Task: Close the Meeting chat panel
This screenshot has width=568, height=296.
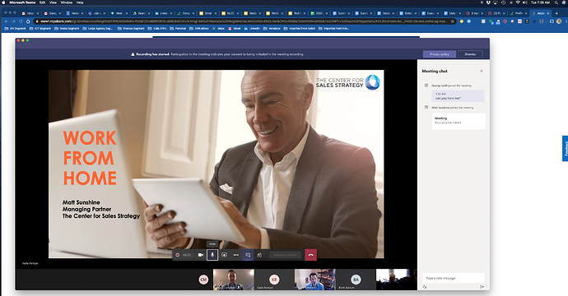Action: pyautogui.click(x=482, y=71)
